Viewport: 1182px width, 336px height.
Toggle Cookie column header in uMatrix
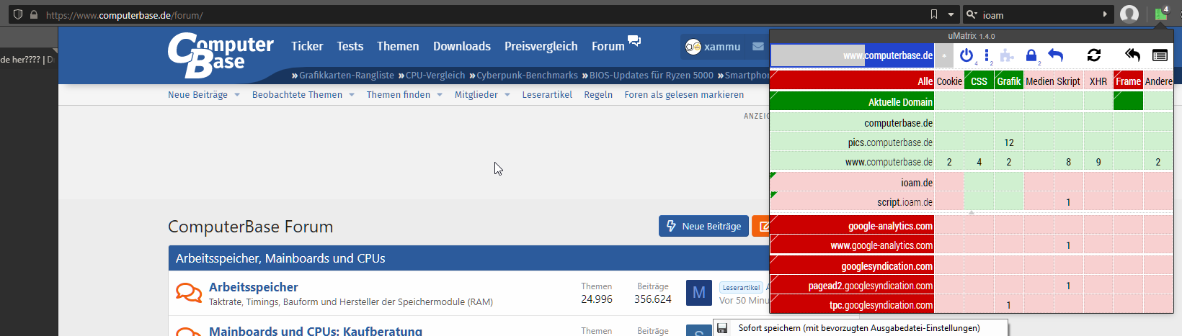coord(949,81)
